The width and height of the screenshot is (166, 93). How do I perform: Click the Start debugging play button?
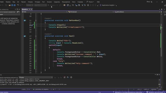coord(49,5)
